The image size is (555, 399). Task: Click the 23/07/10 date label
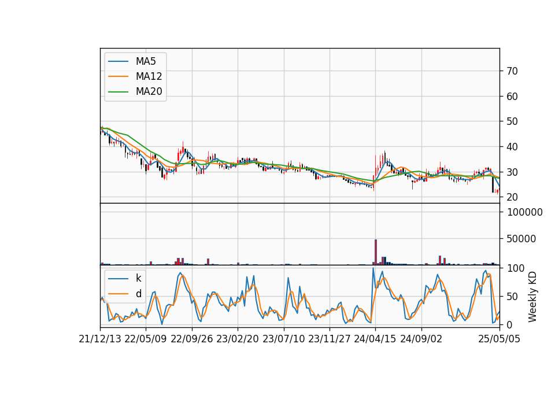coord(283,339)
